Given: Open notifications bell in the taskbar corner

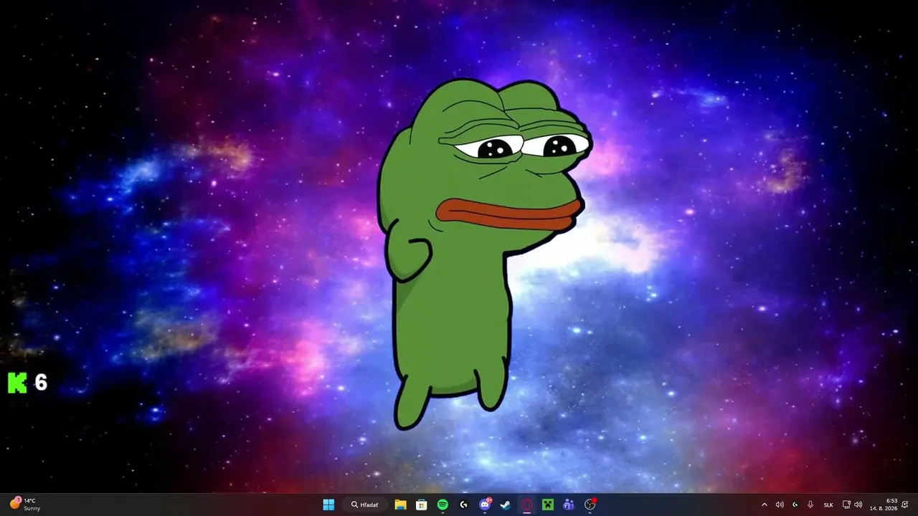Looking at the screenshot, I should 905,505.
